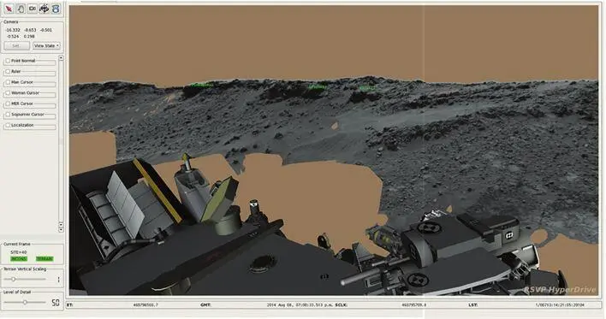Click the Set camera button
This screenshot has height=319, width=606.
pos(16,45)
